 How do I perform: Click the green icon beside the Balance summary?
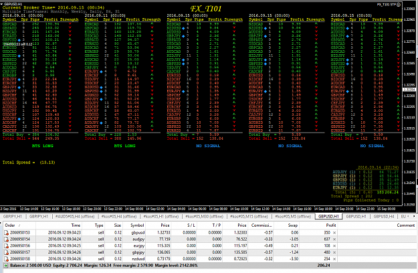tap(6, 266)
